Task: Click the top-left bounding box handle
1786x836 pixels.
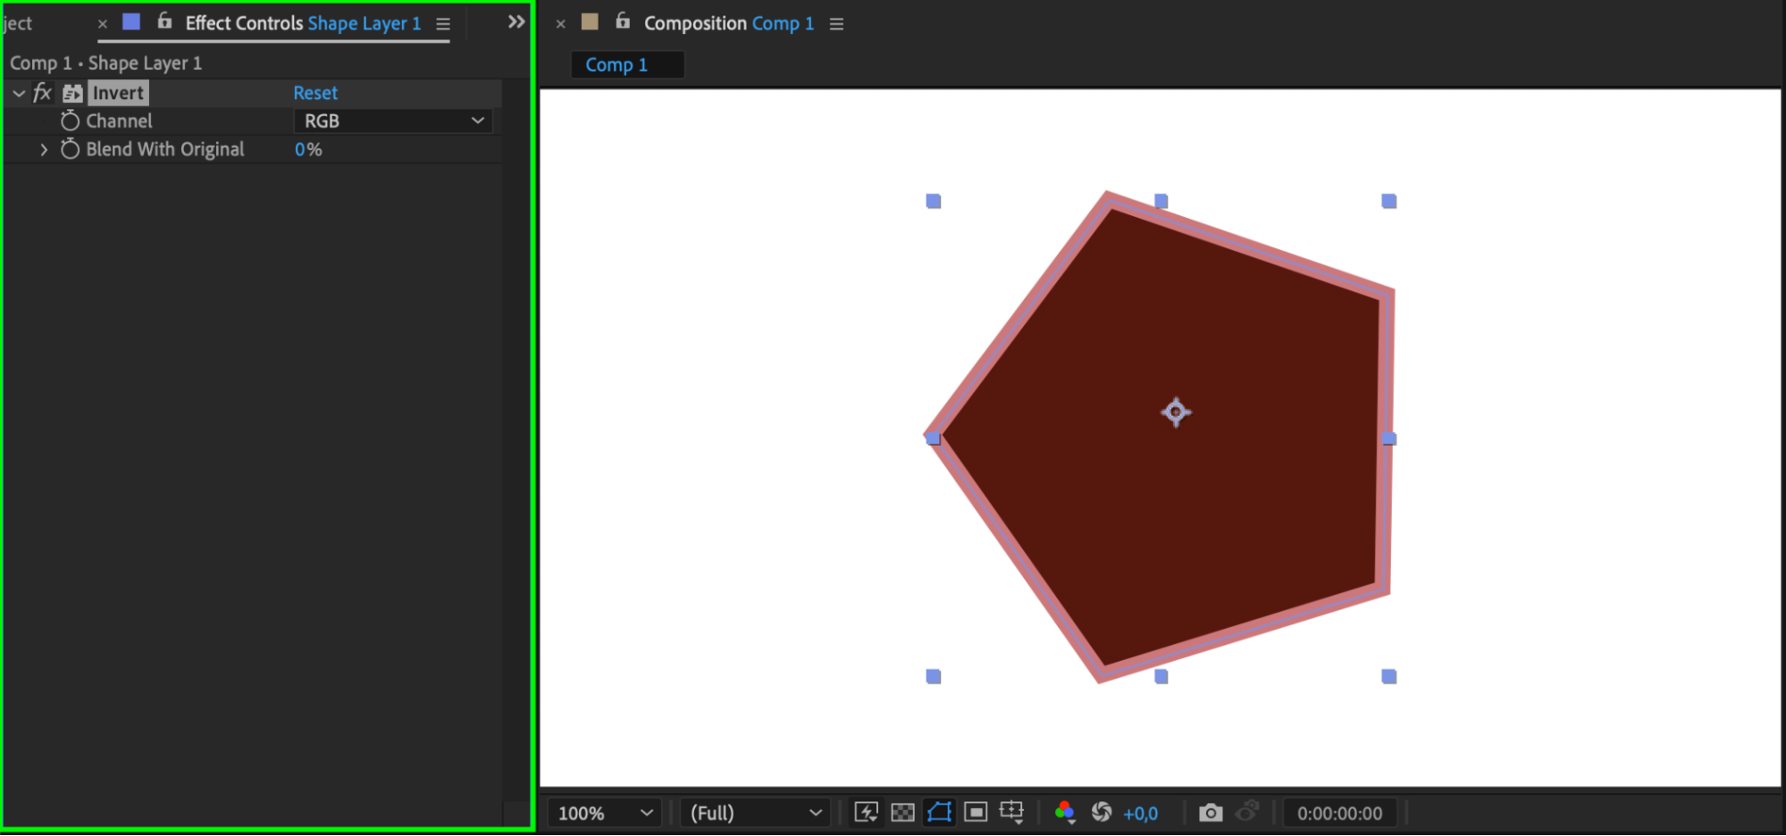Action: tap(934, 202)
